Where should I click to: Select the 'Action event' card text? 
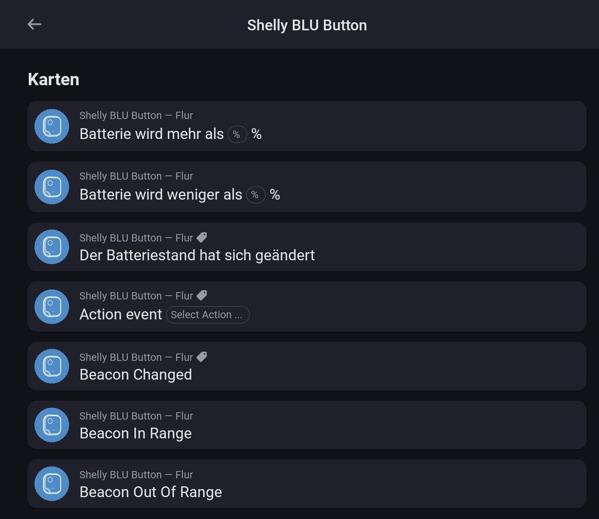tap(121, 314)
